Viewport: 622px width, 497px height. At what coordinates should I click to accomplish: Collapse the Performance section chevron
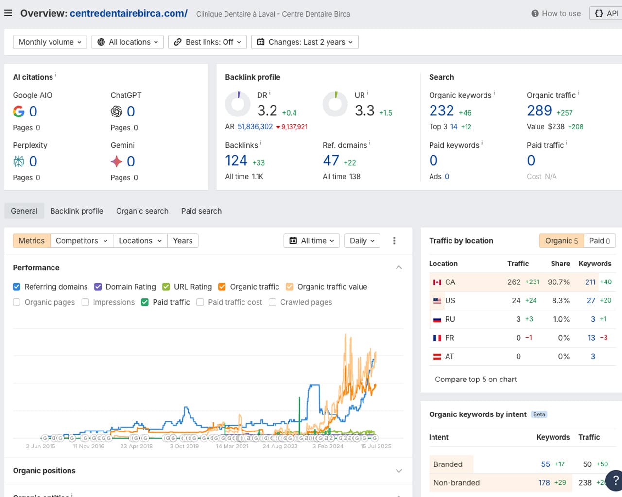click(x=399, y=268)
